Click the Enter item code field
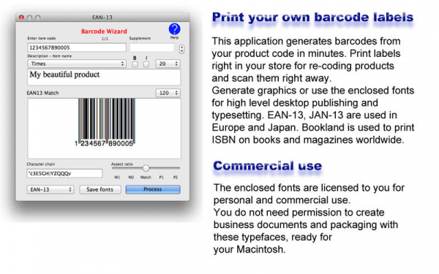439x274 pixels. (x=77, y=47)
